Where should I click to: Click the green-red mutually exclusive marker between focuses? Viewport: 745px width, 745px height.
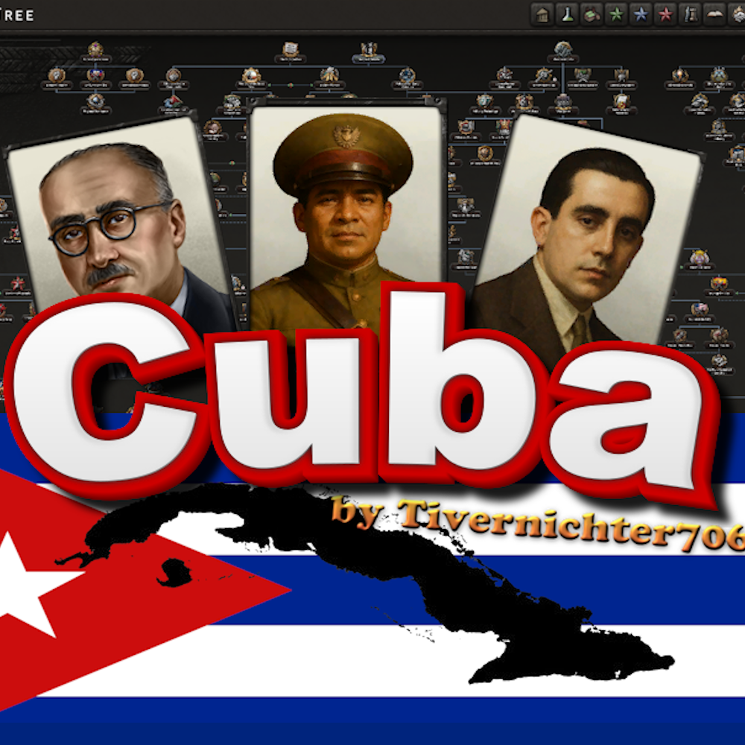click(291, 85)
